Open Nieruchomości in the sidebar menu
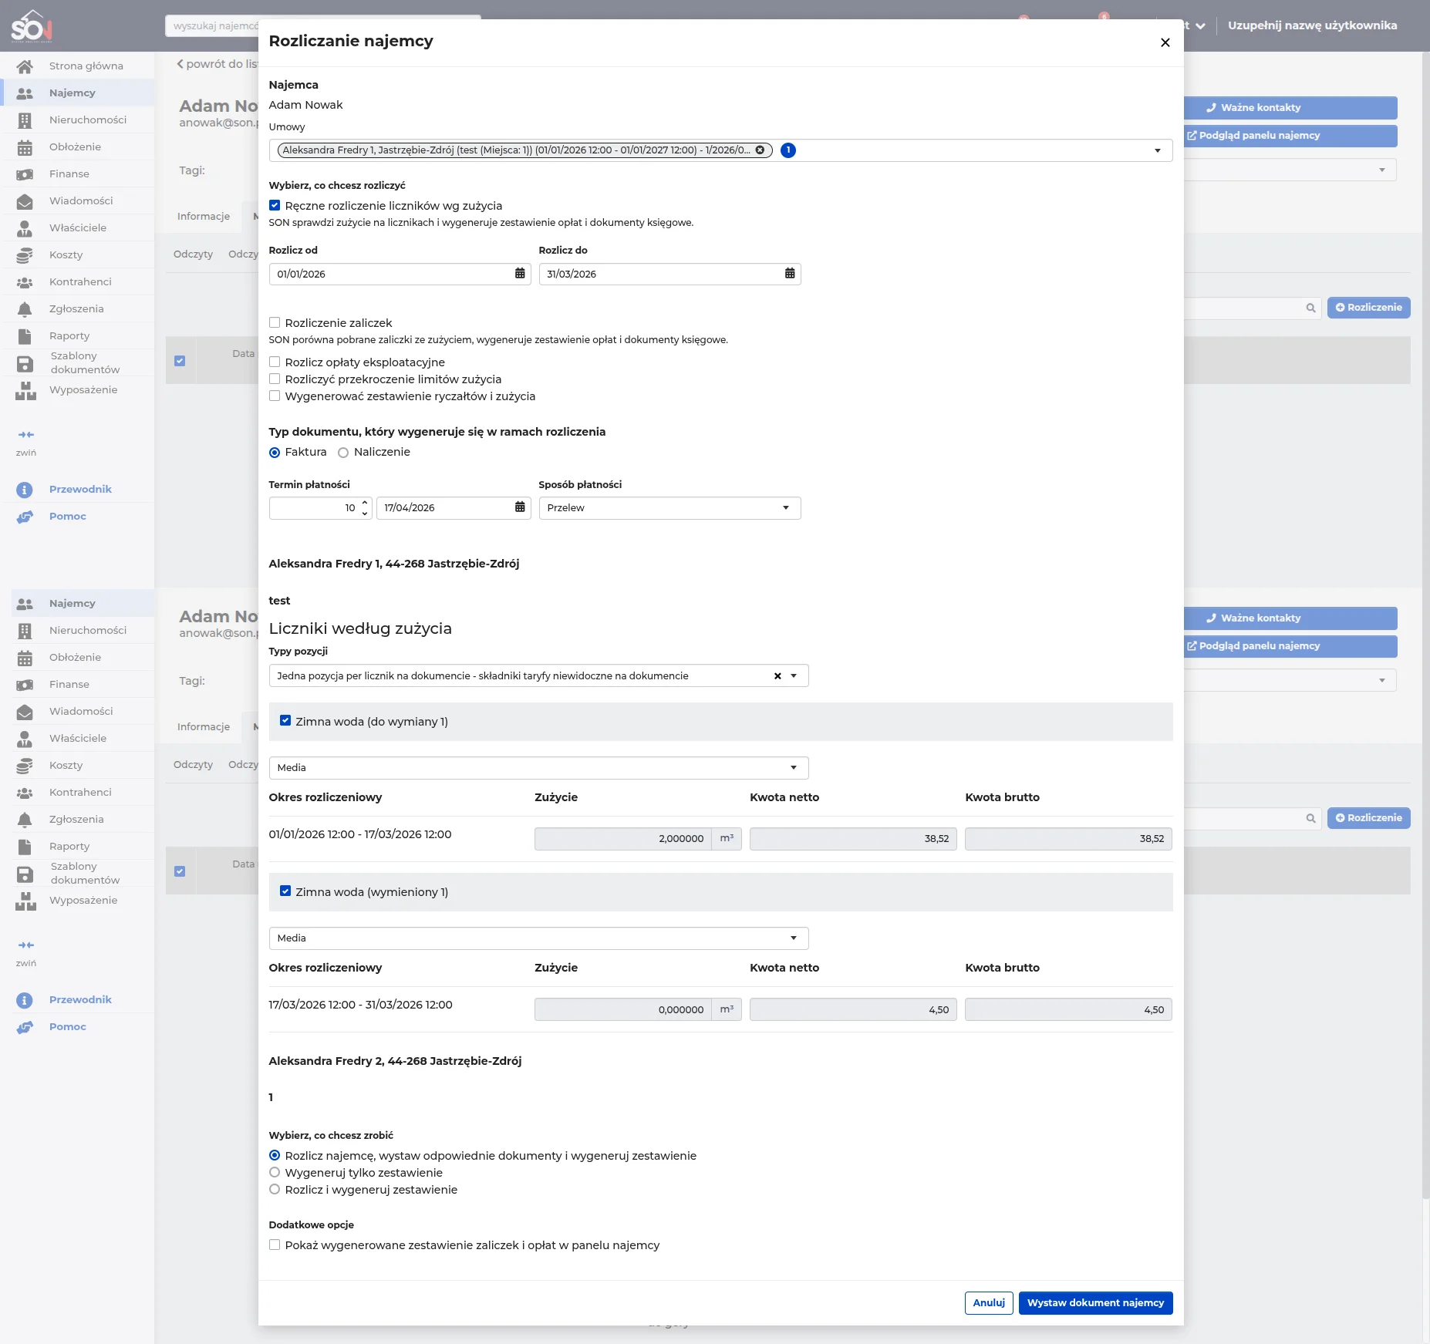This screenshot has width=1430, height=1344. [x=87, y=120]
